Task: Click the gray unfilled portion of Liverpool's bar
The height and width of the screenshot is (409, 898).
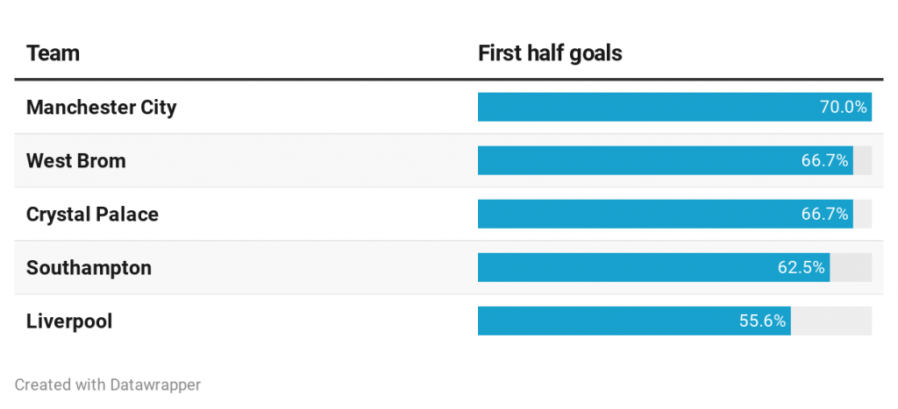Action: point(831,321)
